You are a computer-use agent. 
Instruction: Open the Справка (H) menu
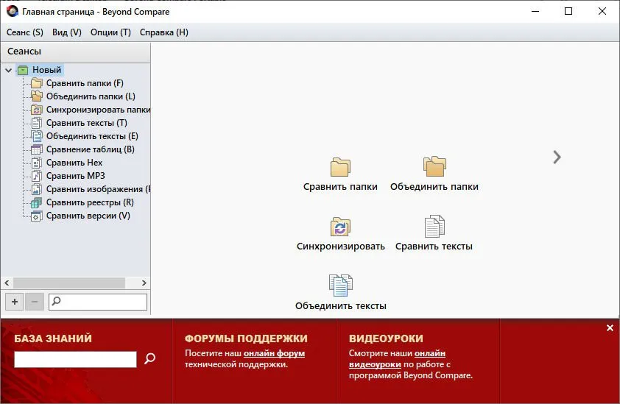pos(164,32)
